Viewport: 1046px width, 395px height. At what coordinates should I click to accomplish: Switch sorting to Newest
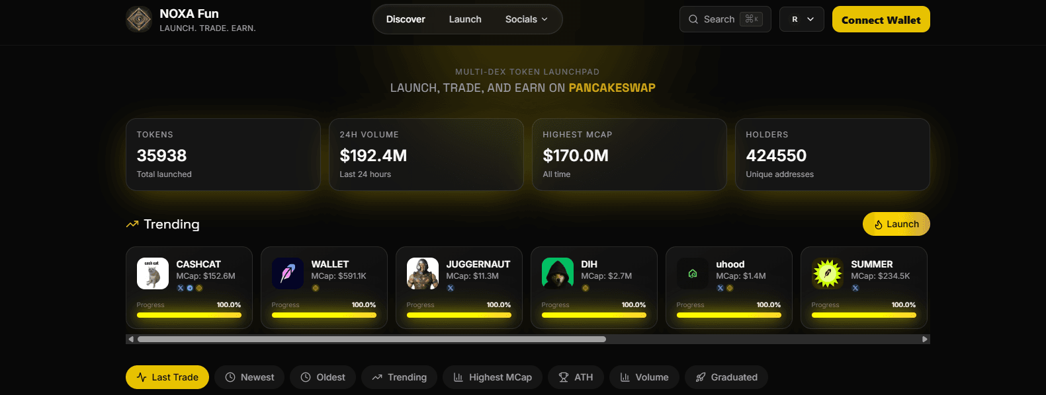point(249,377)
